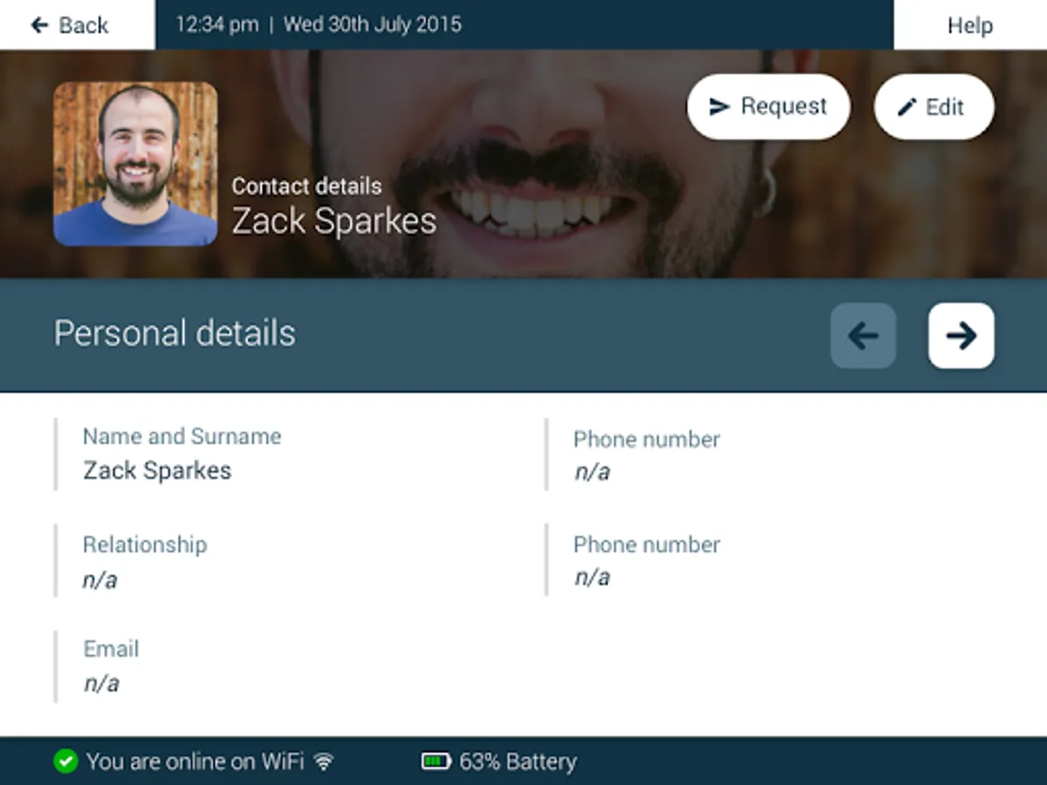Click the Edit pencil icon
Viewport: 1047px width, 785px height.
pyautogui.click(x=907, y=106)
